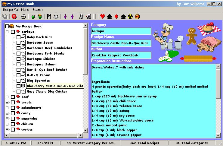Click the printer icon in toolbar

point(23,17)
